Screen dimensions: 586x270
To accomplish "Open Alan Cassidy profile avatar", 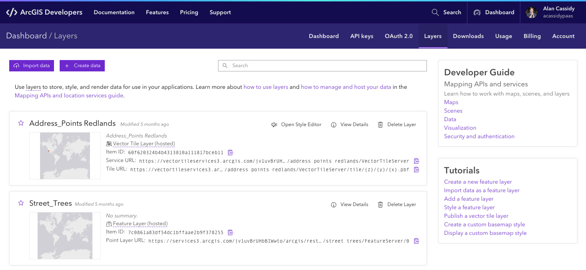I will point(532,12).
